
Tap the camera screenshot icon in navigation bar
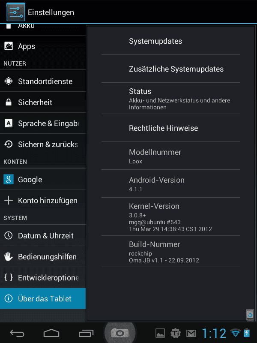(120, 333)
